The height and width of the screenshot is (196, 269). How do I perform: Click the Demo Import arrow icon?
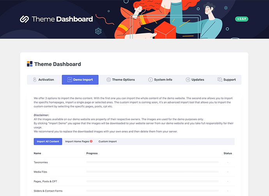pyautogui.click(x=69, y=80)
